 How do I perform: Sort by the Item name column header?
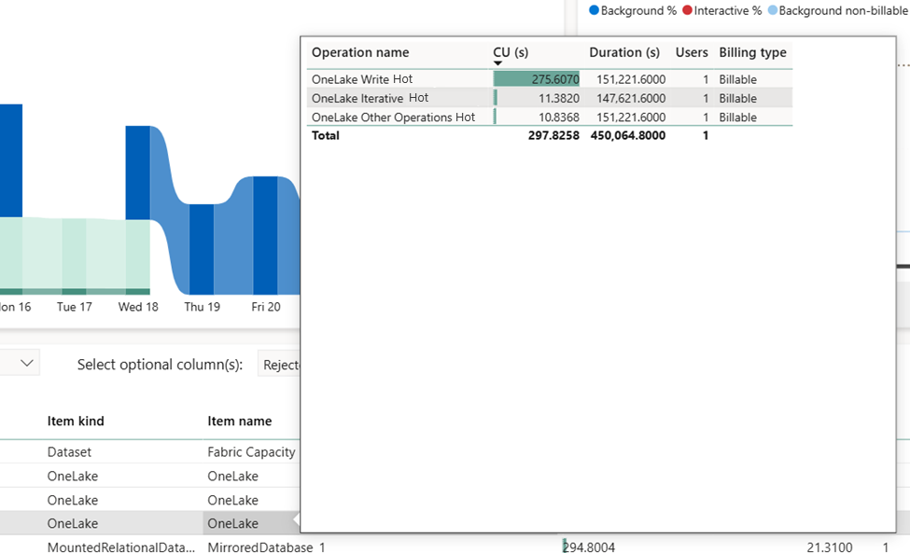[x=240, y=422]
